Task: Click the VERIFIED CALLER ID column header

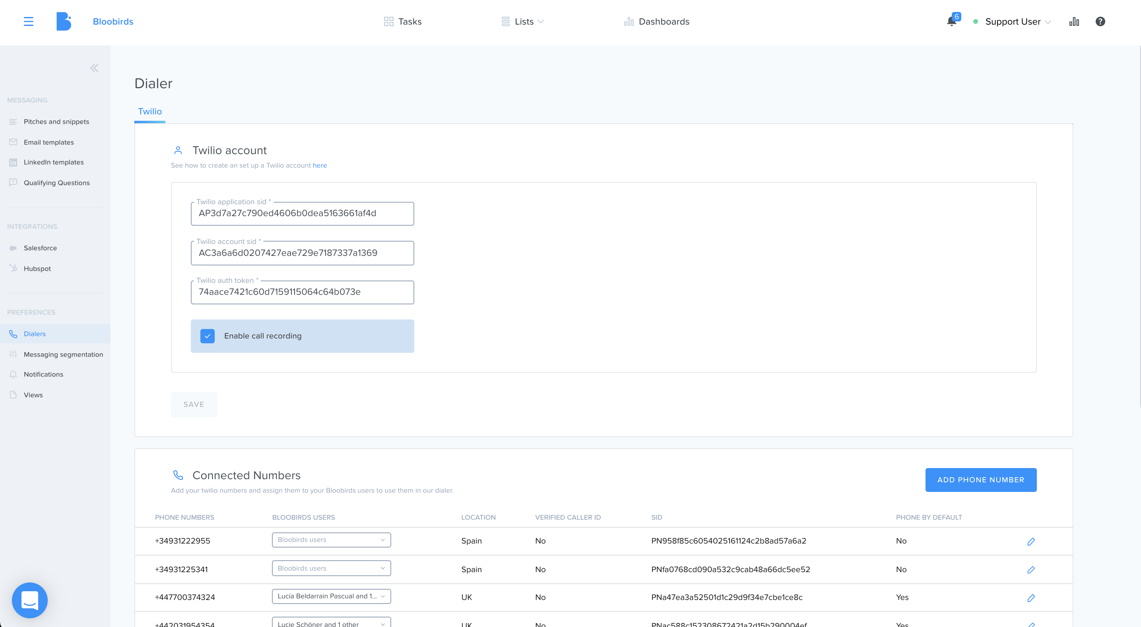Action: 568,517
